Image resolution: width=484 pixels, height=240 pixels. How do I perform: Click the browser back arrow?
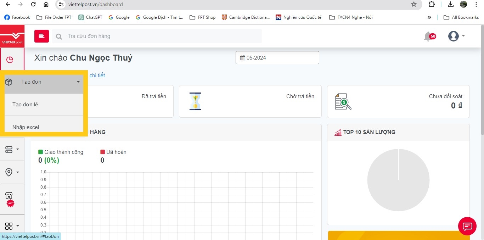pyautogui.click(x=8, y=4)
